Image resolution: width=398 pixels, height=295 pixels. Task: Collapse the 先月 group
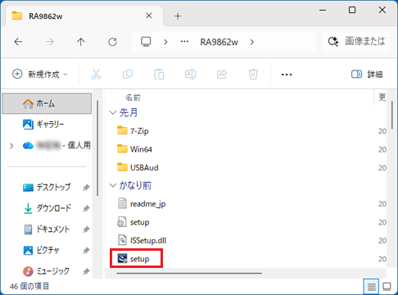pyautogui.click(x=113, y=112)
